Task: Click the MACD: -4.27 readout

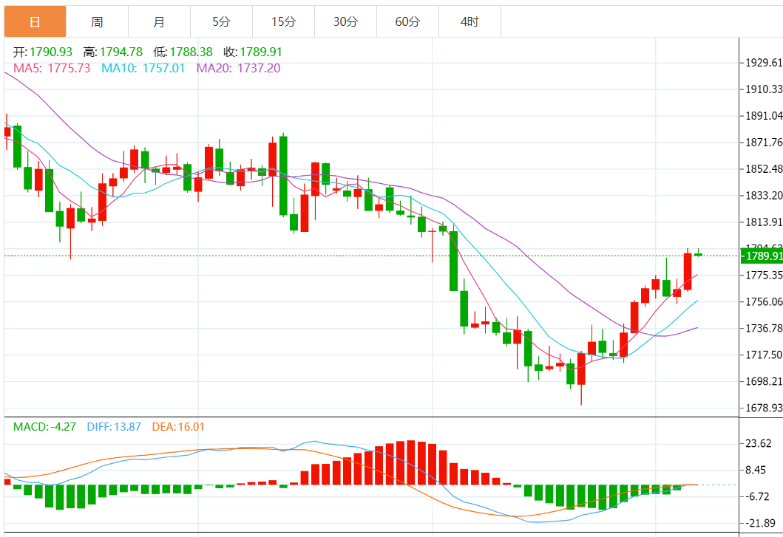Action: point(44,427)
